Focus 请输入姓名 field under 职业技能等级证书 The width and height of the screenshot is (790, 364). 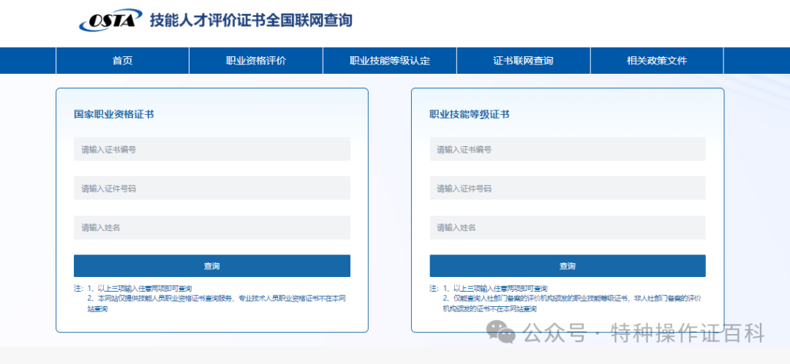568,228
